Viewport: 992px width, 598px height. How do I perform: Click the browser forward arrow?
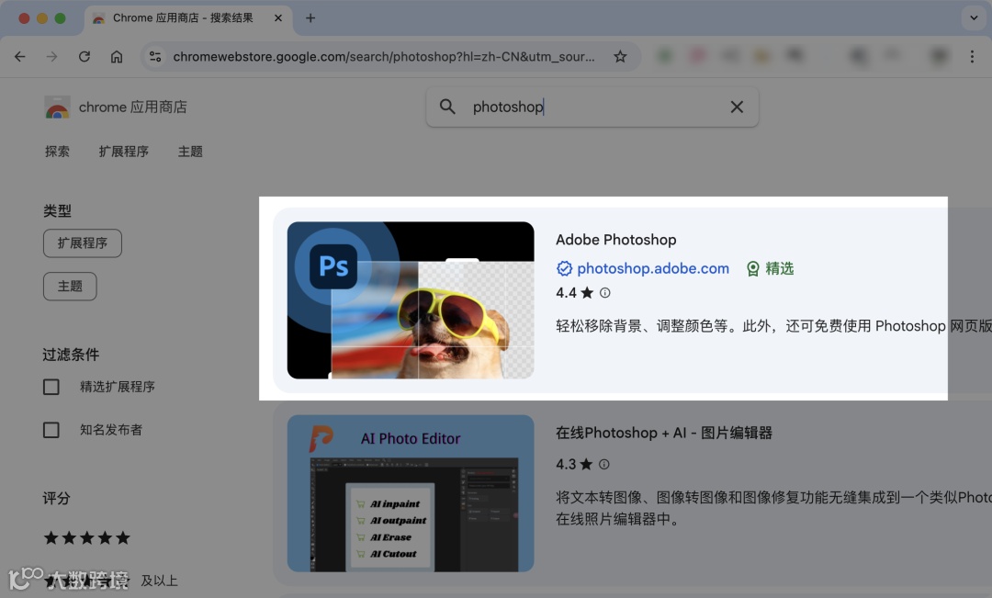(51, 56)
